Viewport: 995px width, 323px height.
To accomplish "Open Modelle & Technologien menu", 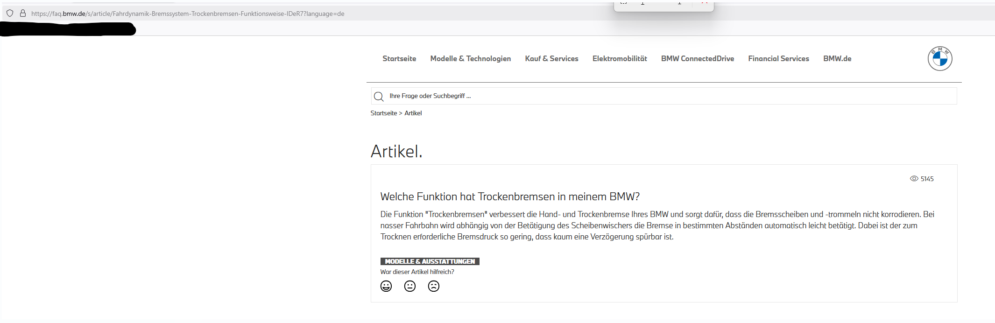I will tap(471, 59).
